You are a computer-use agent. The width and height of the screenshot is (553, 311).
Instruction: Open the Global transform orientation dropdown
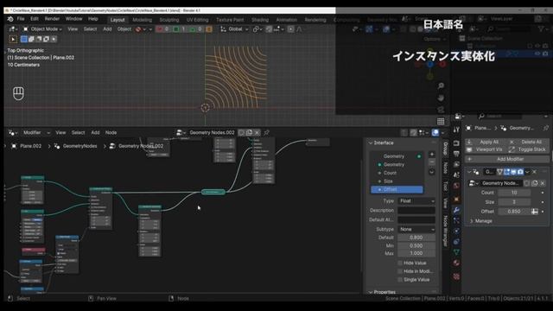[x=234, y=29]
